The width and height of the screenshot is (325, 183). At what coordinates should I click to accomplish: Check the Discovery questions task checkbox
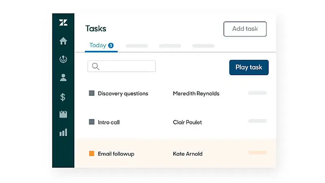tap(92, 94)
